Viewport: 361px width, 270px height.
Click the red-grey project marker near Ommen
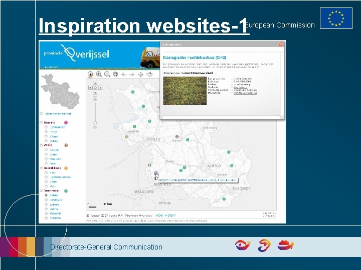177,137
